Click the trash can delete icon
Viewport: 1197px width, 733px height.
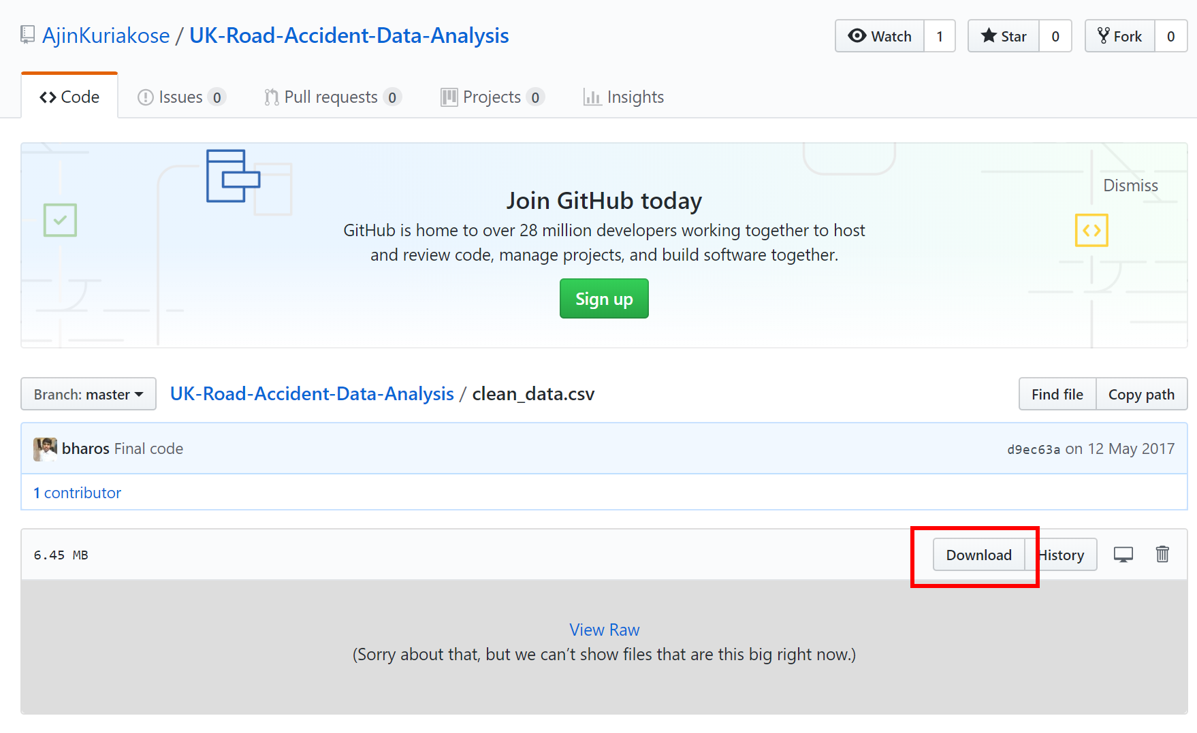coord(1162,555)
